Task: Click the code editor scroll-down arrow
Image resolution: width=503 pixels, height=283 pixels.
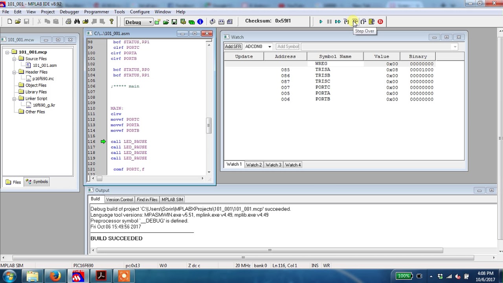Action: point(209,172)
